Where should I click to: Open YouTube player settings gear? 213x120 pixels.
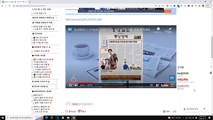pos(157,85)
